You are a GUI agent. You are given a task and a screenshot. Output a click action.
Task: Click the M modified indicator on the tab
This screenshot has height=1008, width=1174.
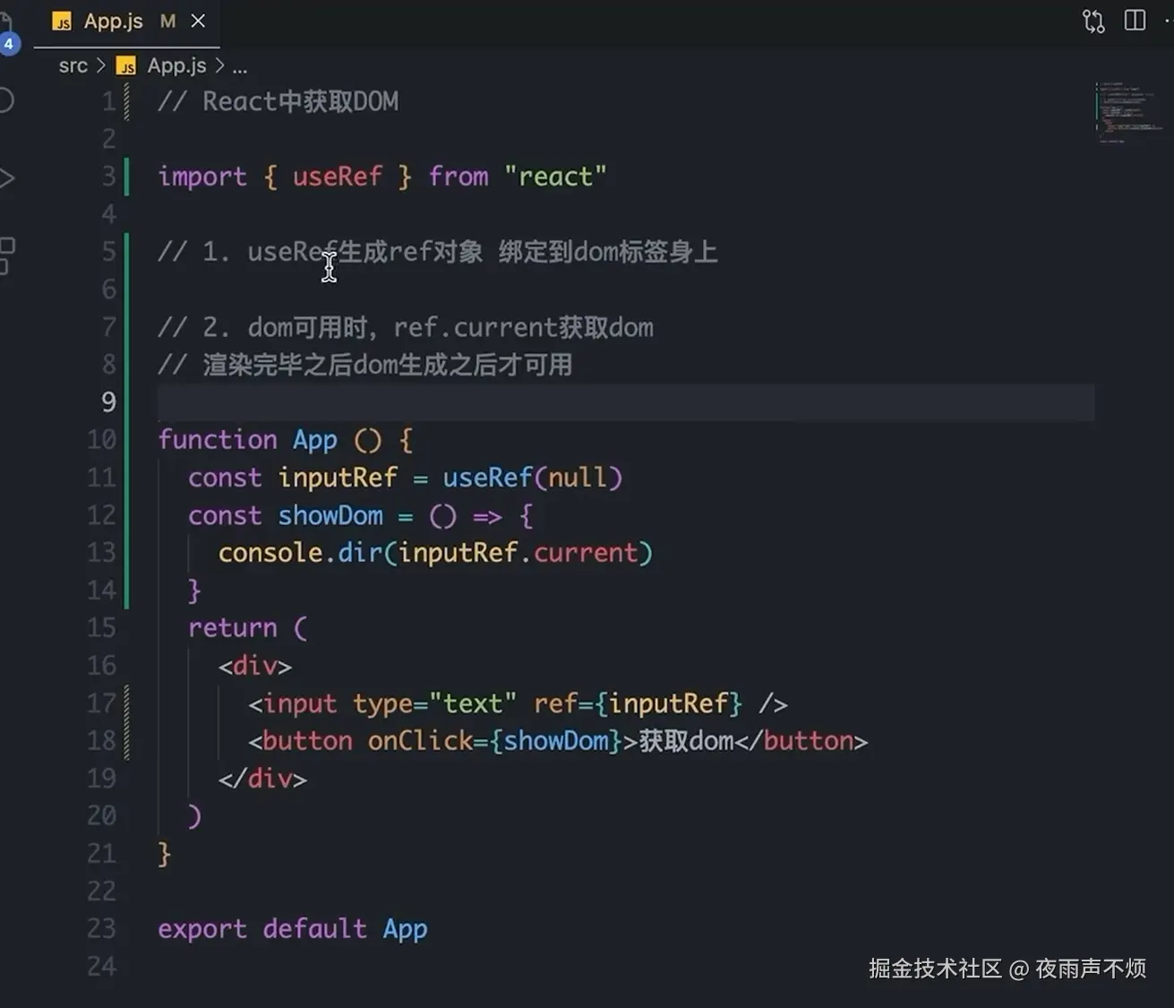point(167,22)
